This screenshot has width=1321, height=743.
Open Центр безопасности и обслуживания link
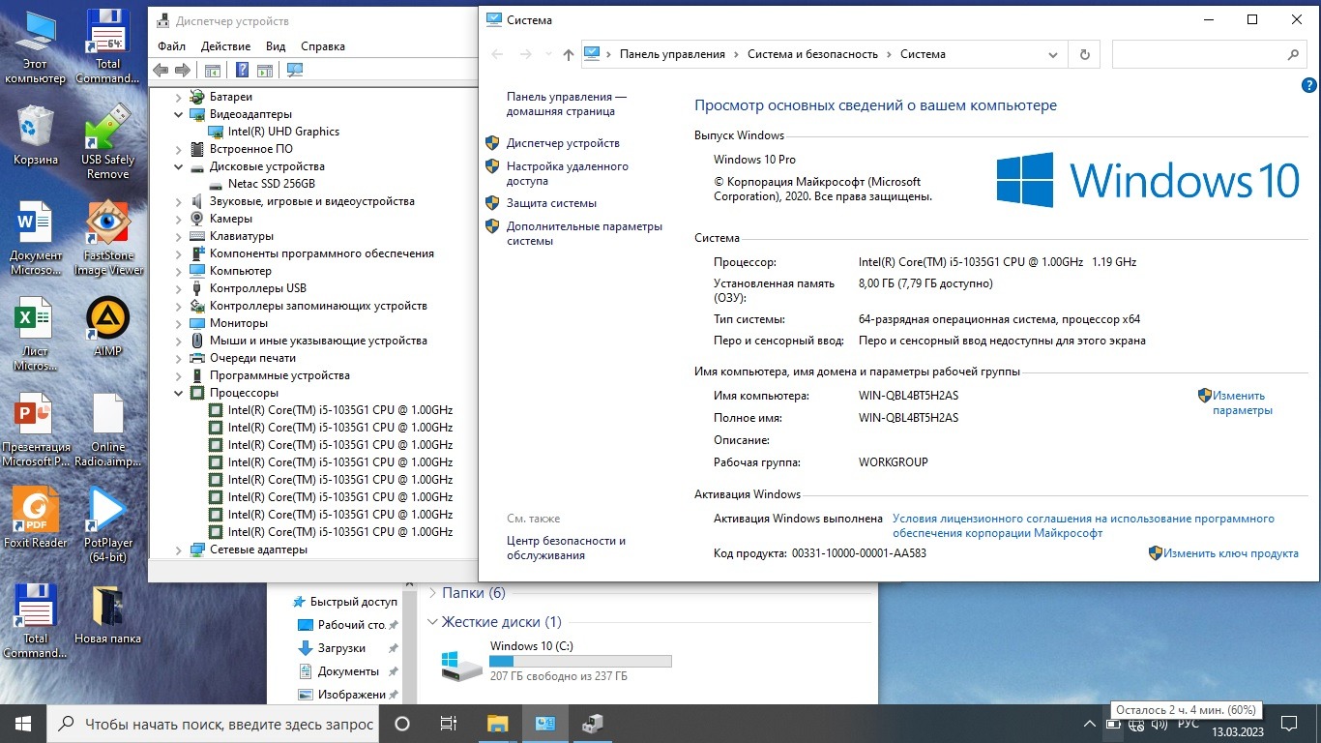point(566,549)
